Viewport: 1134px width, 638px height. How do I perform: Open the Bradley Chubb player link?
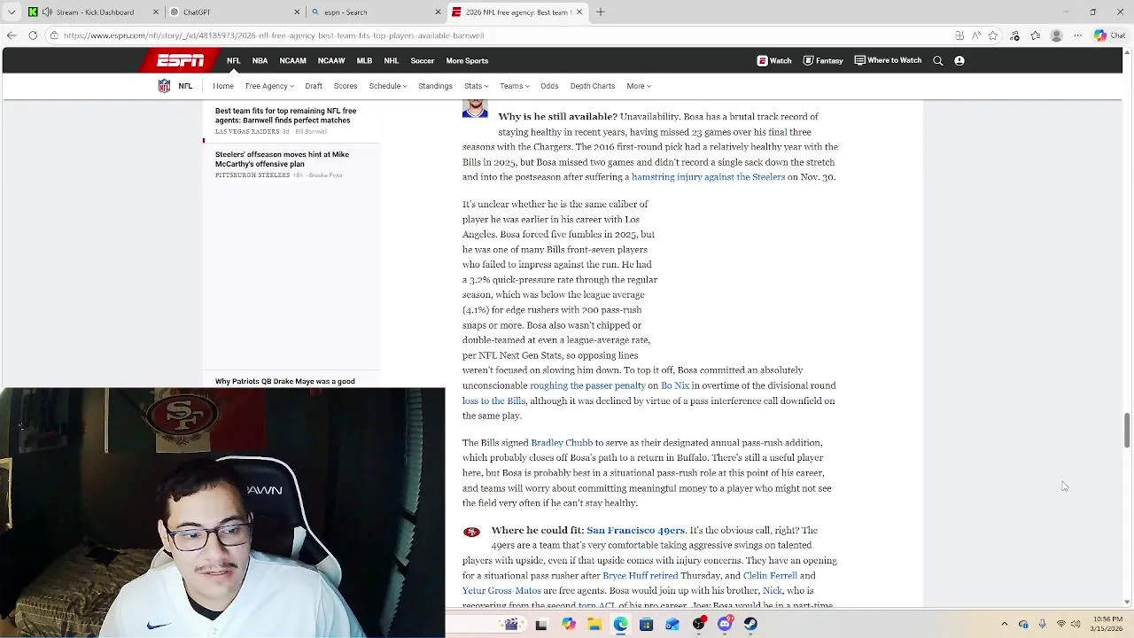[x=562, y=443]
